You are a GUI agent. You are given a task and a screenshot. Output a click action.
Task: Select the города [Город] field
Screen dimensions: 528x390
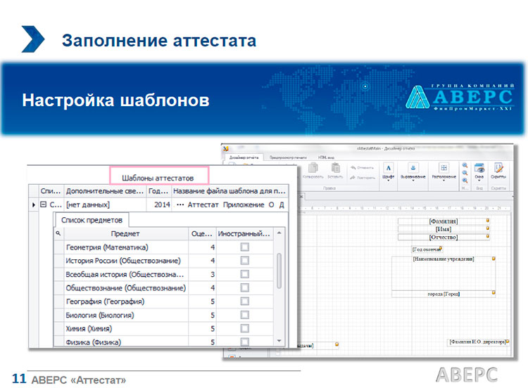point(443,294)
